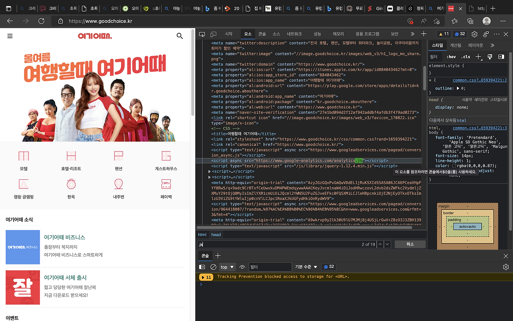Expand a collapsed script node in the DOM tree
This screenshot has width=513, height=321.
tap(209, 171)
